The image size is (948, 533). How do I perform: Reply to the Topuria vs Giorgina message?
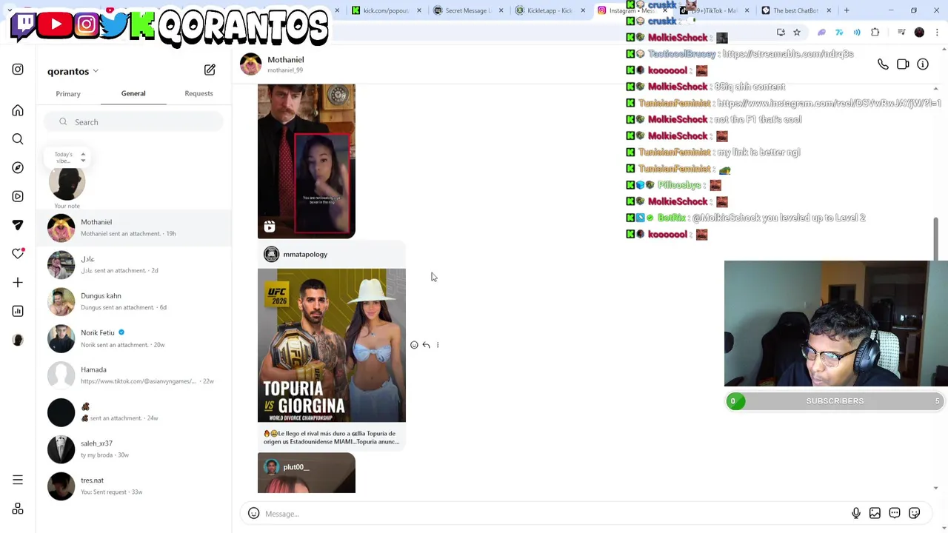coord(426,345)
